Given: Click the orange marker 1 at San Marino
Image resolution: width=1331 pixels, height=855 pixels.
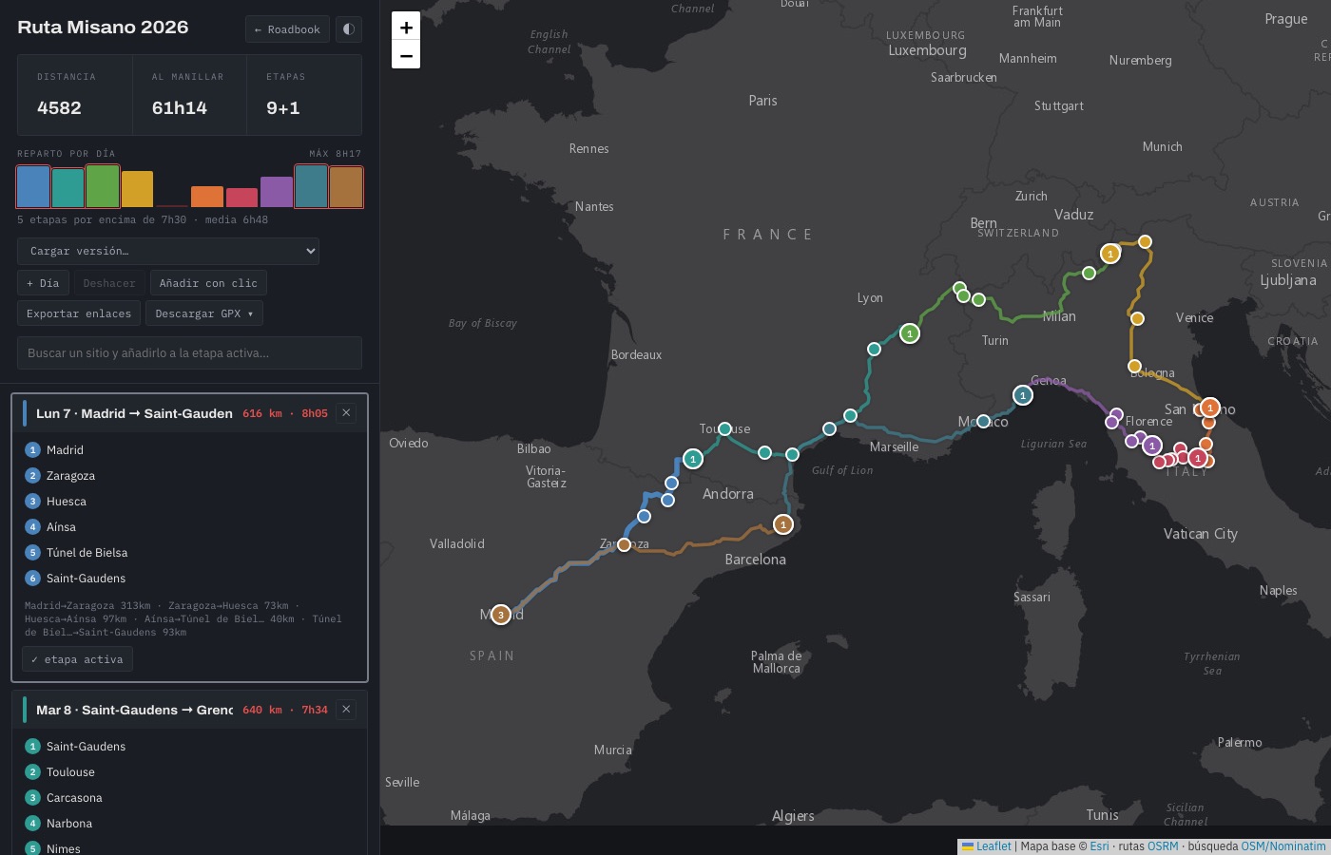Looking at the screenshot, I should [x=1210, y=408].
